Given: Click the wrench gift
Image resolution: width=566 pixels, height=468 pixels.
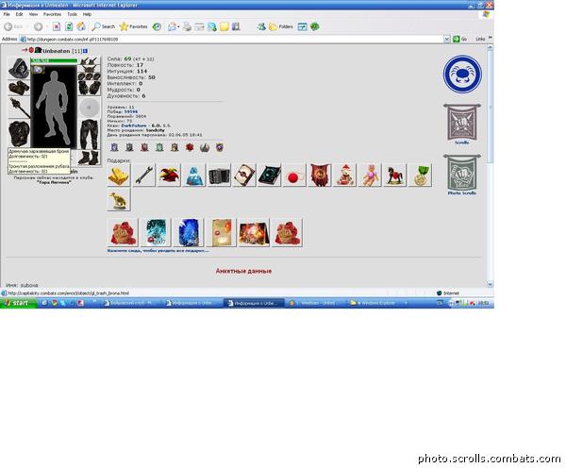Looking at the screenshot, I should (144, 175).
